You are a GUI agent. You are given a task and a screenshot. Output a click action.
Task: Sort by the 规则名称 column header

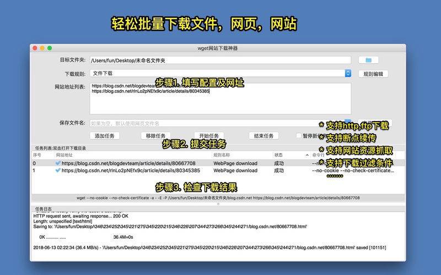pyautogui.click(x=222, y=155)
